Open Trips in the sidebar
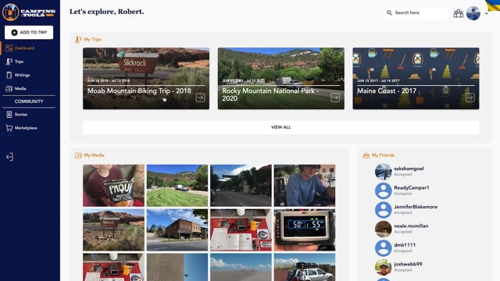500x281 pixels. (19, 62)
